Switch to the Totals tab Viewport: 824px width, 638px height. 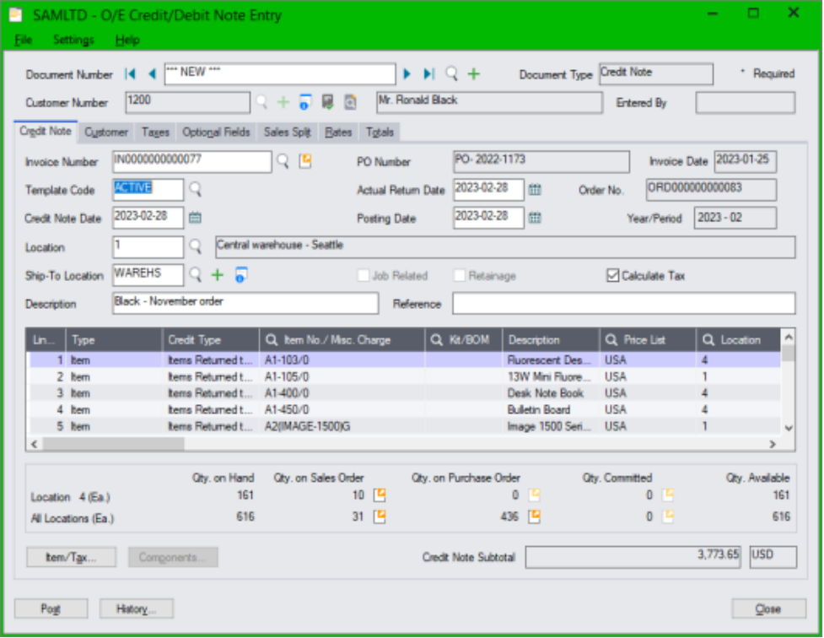click(x=380, y=132)
